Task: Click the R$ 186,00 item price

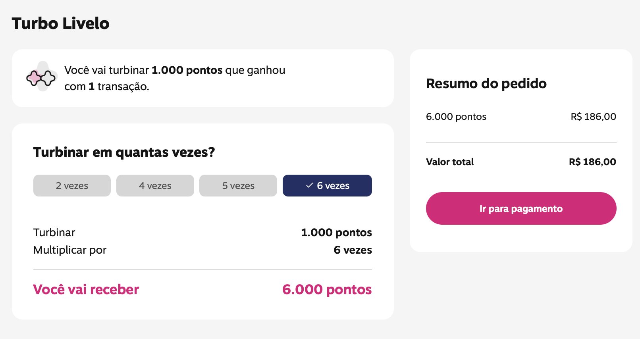Action: pyautogui.click(x=594, y=117)
